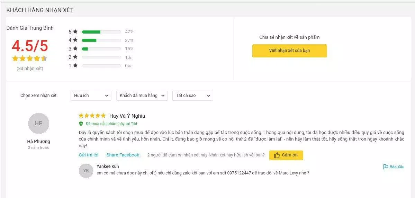Screen dimensions: 415x198
Task: Click reviewer name Hà Phương
Action: [x=38, y=141]
